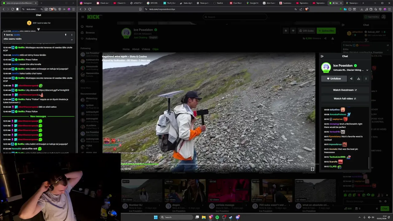Collapse the clip chat panel arrow icon
Image resolution: width=393 pixels, height=221 pixels.
click(322, 56)
